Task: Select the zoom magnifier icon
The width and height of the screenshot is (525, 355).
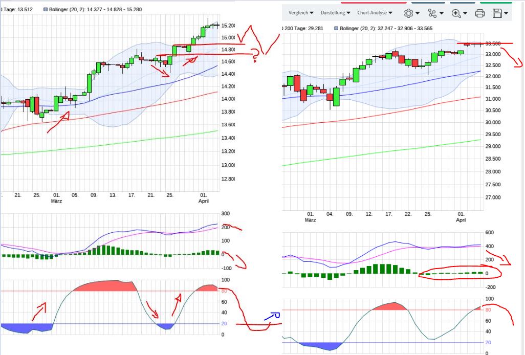Action: 456,13
